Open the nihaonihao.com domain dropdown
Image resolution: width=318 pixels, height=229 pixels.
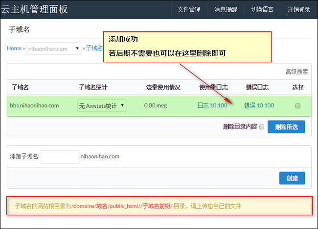click(53, 49)
